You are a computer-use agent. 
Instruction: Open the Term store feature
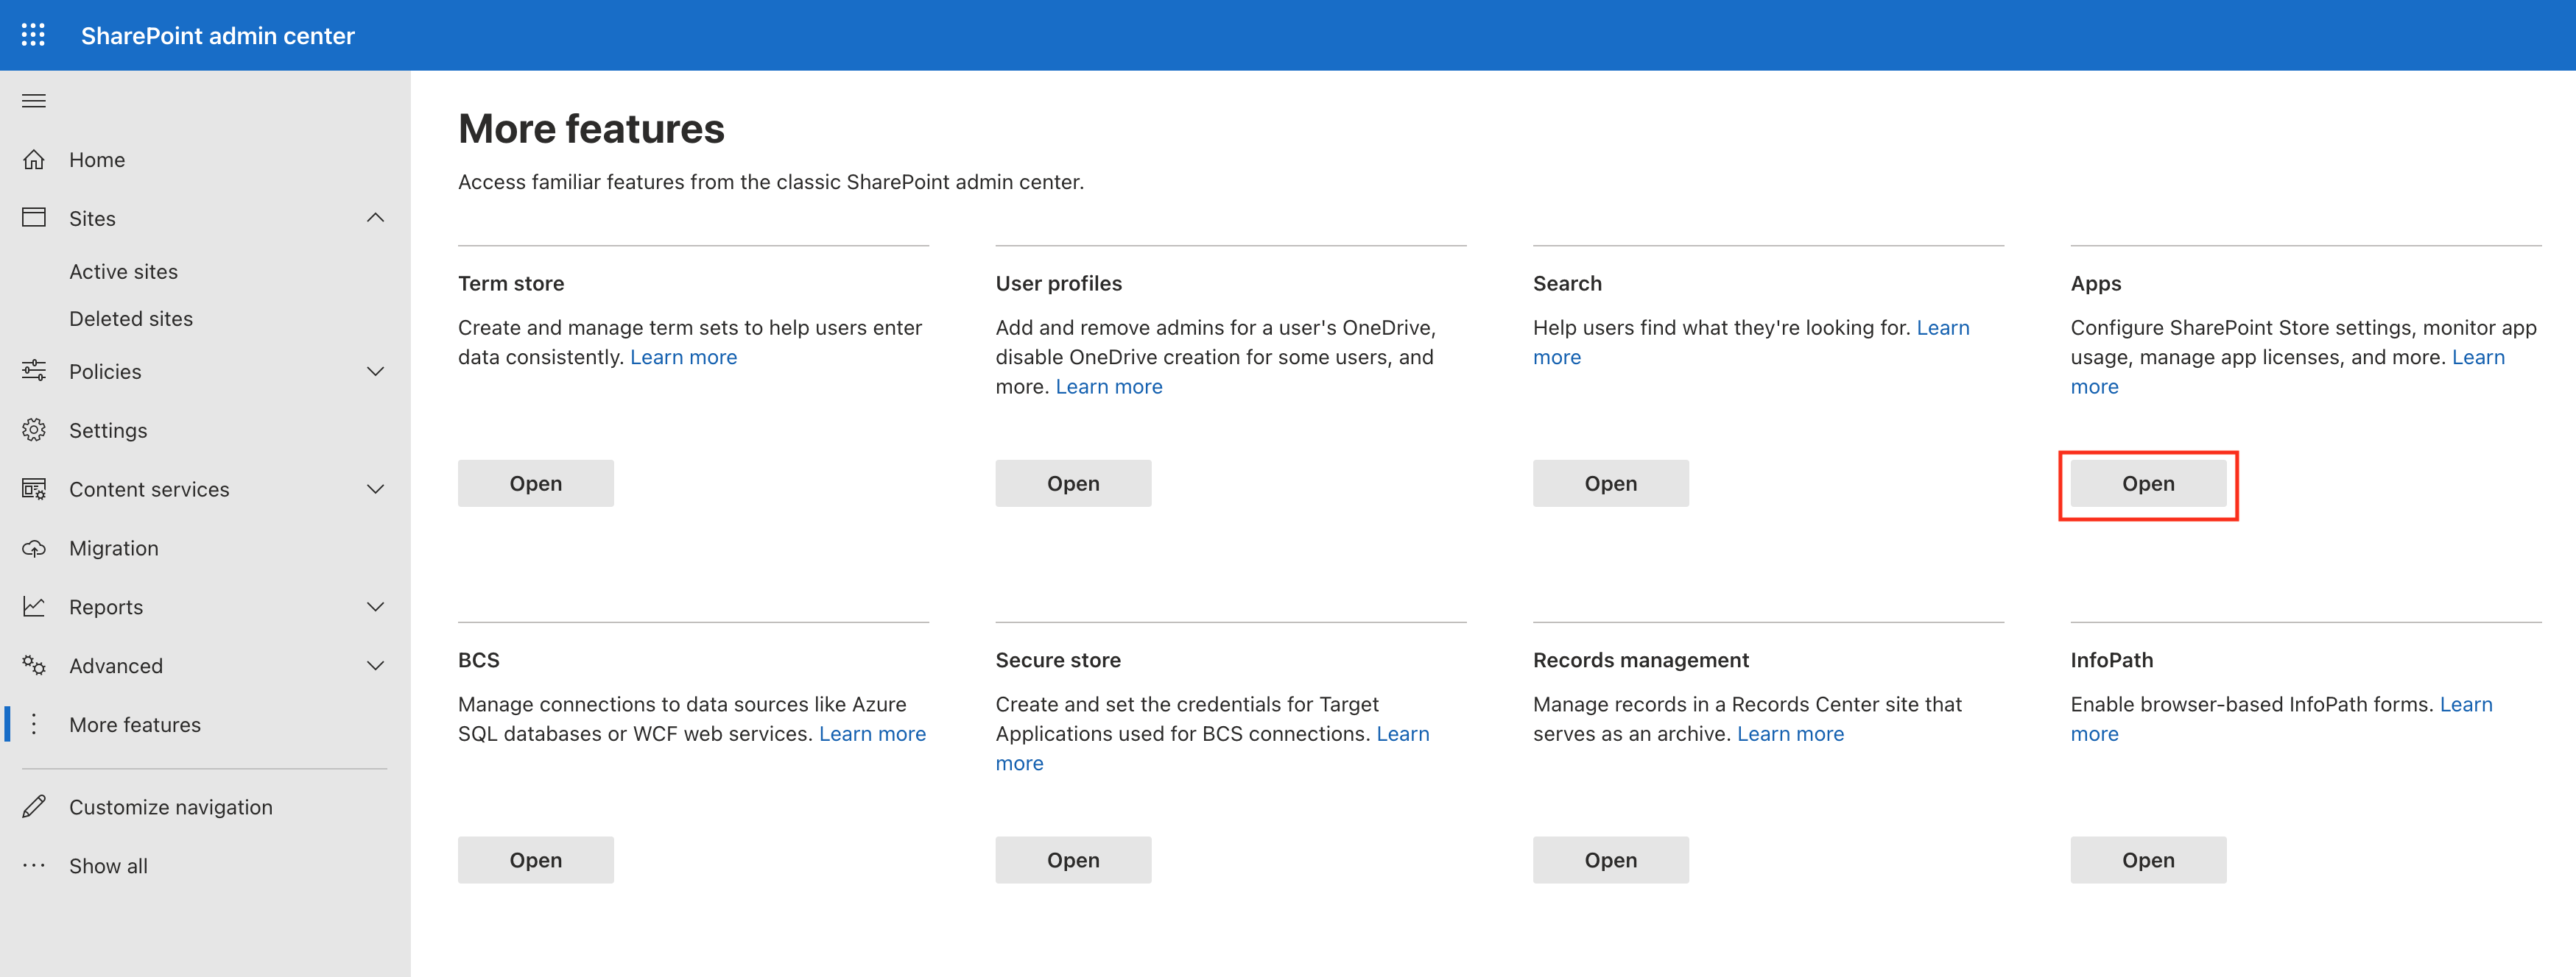(536, 483)
